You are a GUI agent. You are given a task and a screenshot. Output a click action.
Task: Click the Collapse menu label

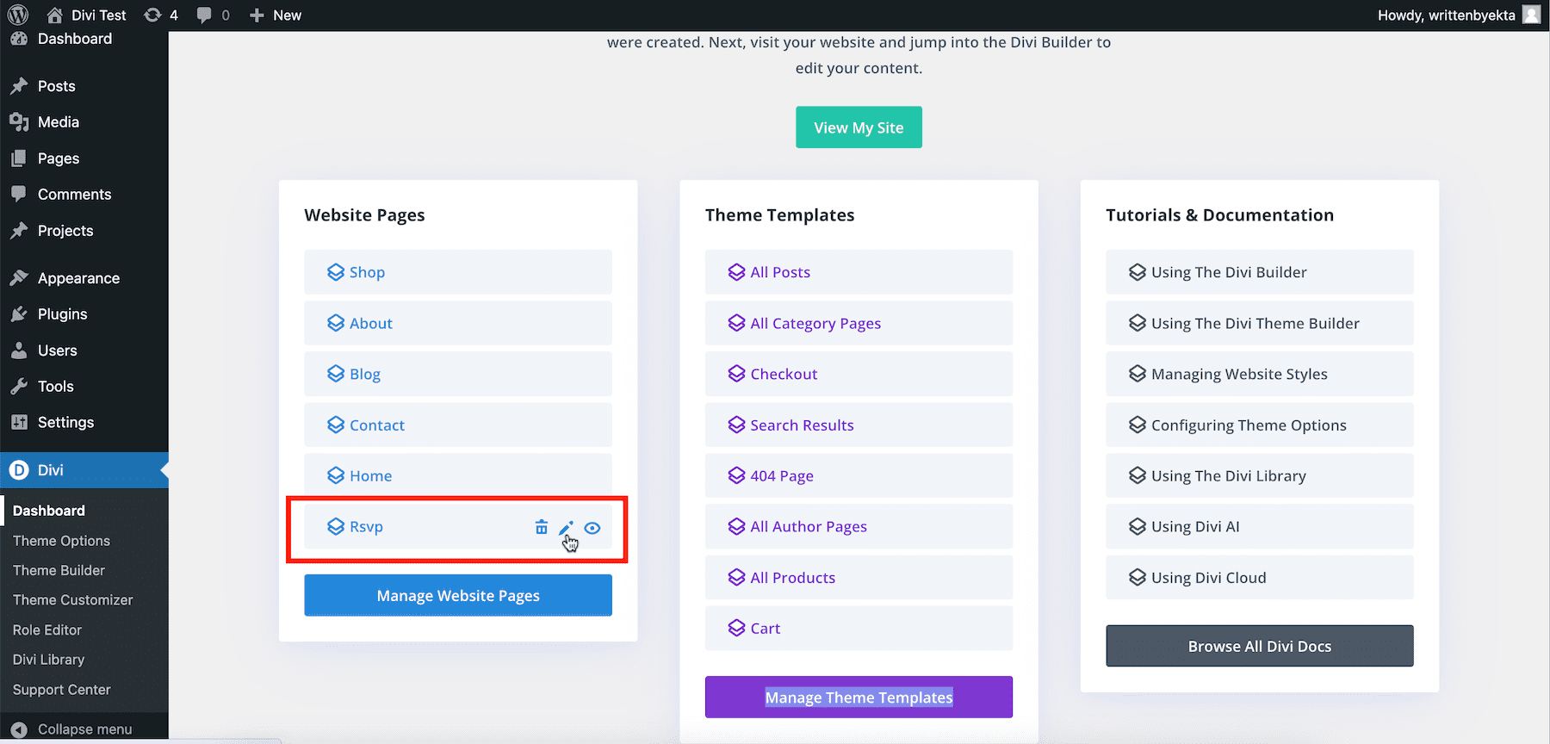pyautogui.click(x=84, y=729)
